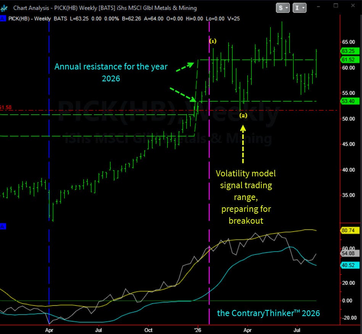
Task: Click the TradeStation app icon in the title bar
Action: click(x=4, y=8)
